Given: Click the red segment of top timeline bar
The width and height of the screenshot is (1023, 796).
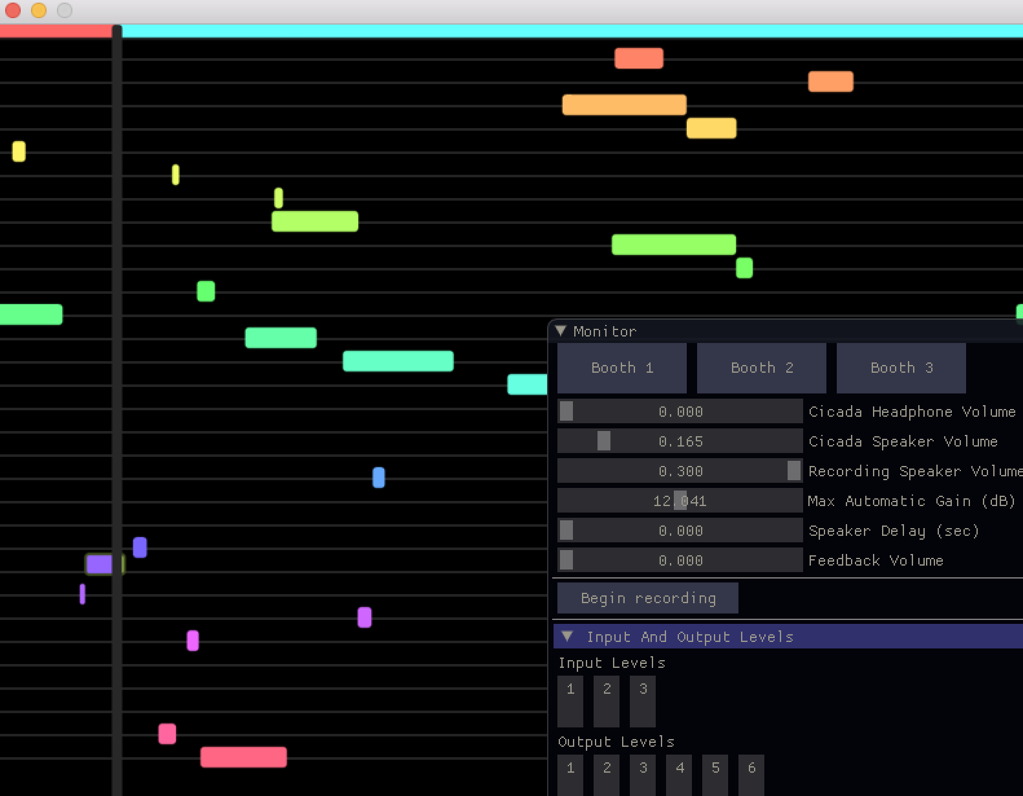Looking at the screenshot, I should point(56,31).
